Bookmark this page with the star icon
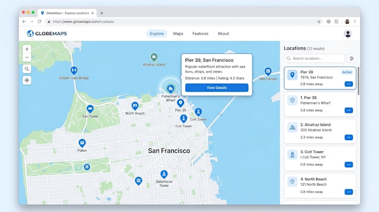379x212 pixels. pyautogui.click(x=319, y=22)
